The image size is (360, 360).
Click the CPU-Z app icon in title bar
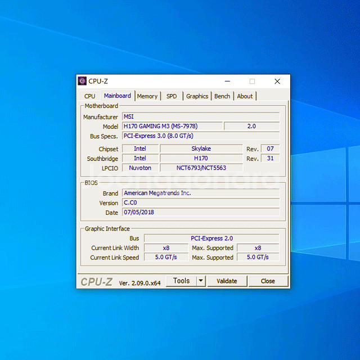(x=82, y=81)
